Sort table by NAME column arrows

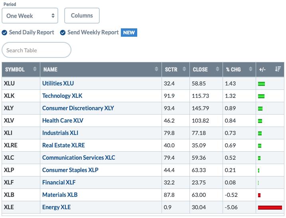(x=156, y=69)
